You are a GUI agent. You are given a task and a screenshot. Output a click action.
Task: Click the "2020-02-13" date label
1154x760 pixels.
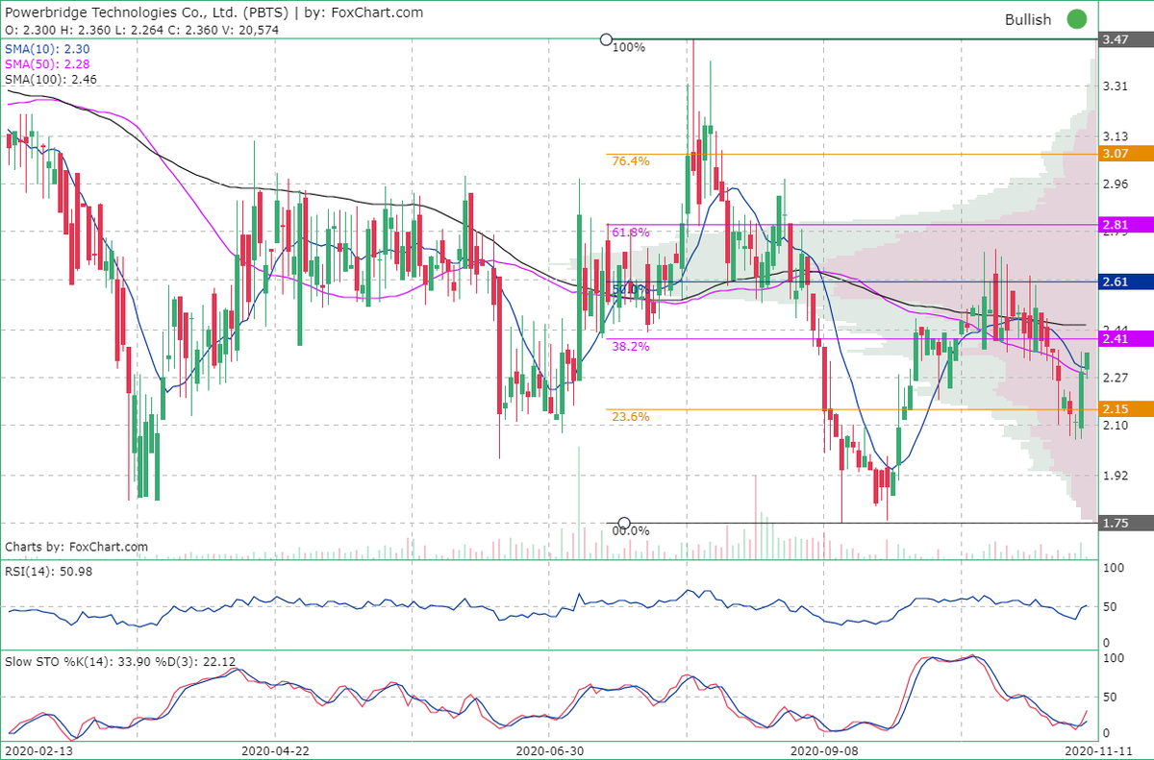click(38, 750)
